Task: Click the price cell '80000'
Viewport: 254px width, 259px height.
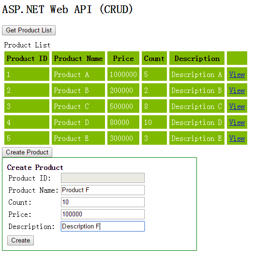Action: (x=123, y=122)
